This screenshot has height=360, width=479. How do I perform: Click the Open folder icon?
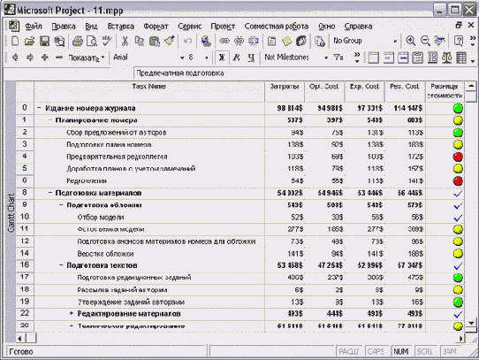tap(30, 41)
